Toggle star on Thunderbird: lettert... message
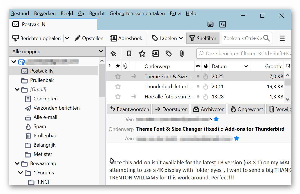The image size is (300, 194). click(118, 87)
